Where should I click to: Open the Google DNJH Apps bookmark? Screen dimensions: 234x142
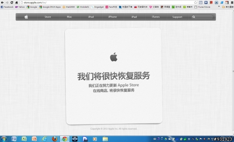pos(50,7)
